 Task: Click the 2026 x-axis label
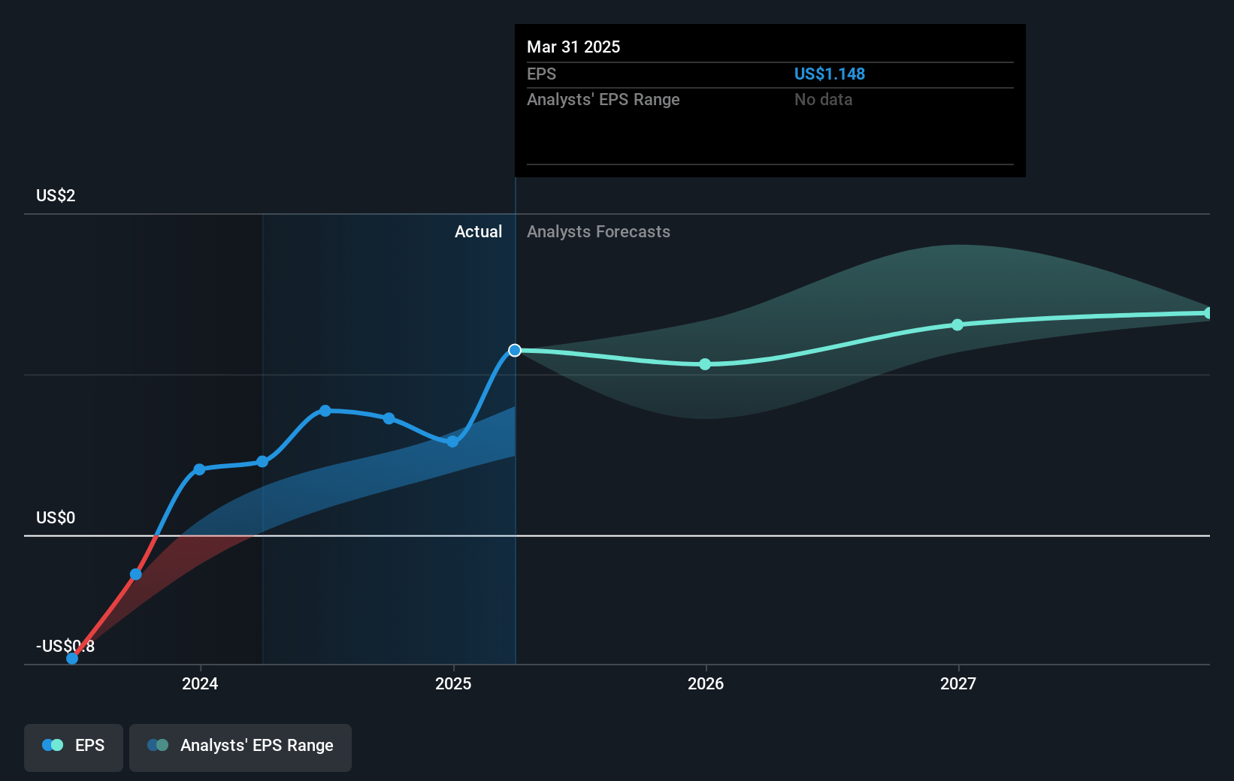pos(706,683)
